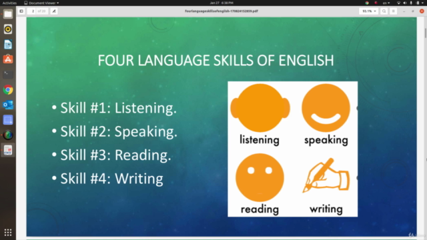Switch to Document Viewer icon in dock

tap(8, 150)
